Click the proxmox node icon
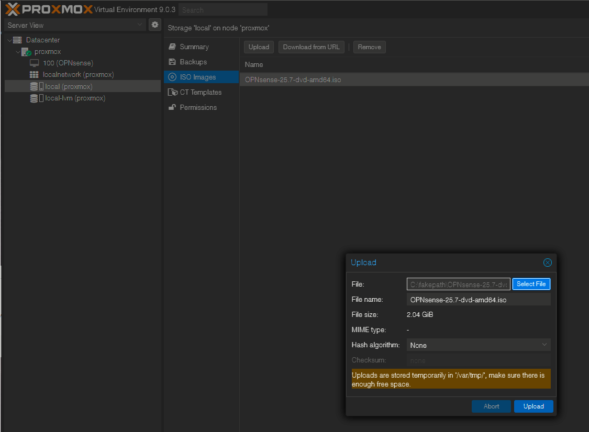Viewport: 589px width, 432px height. pos(26,52)
